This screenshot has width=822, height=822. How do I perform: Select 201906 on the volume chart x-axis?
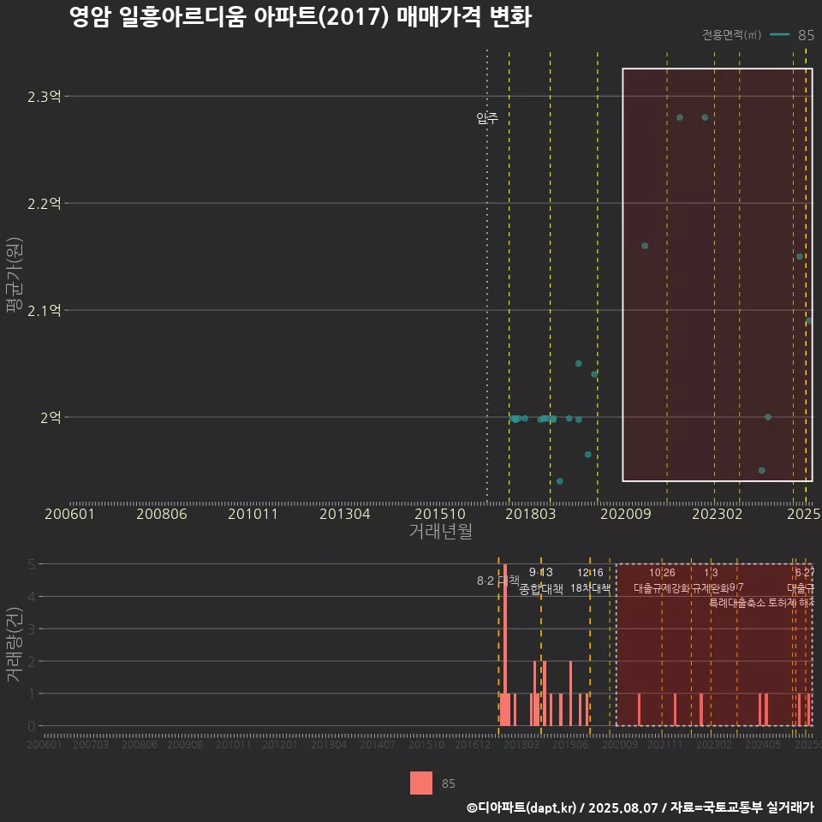click(x=570, y=744)
